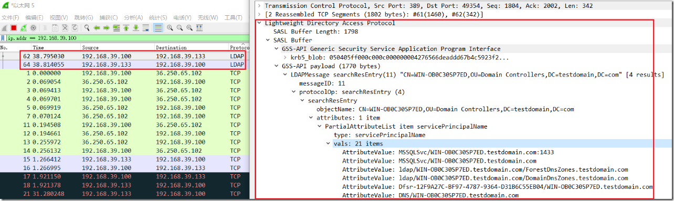Stop capture with the red square button

pyautogui.click(x=14, y=28)
